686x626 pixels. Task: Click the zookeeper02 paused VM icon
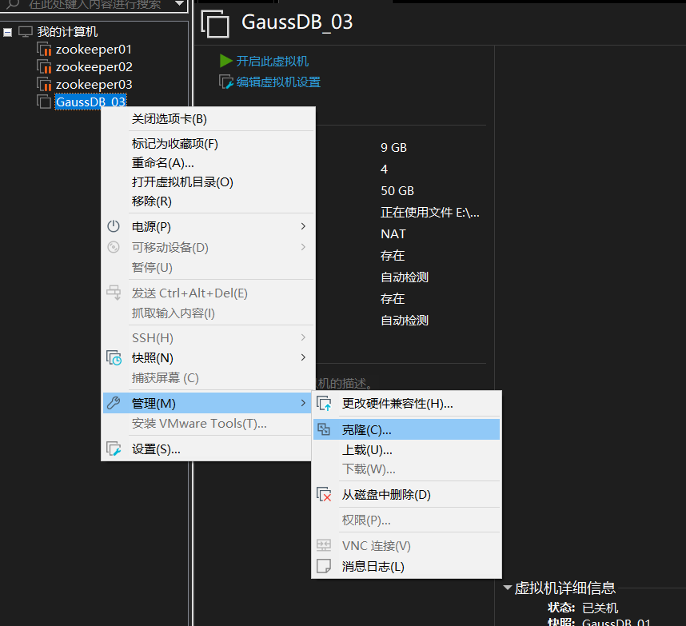point(44,67)
